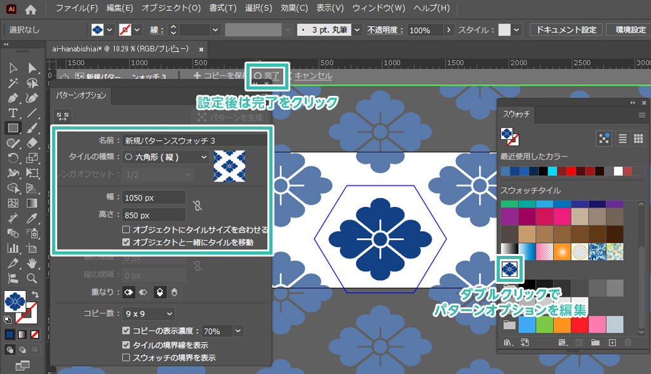Open the Swatches panel hamburger menu
This screenshot has width=651, height=374.
tap(641, 115)
